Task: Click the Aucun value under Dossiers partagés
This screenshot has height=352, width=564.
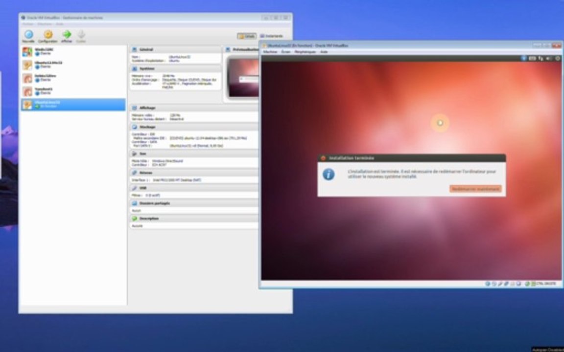Action: (136, 211)
